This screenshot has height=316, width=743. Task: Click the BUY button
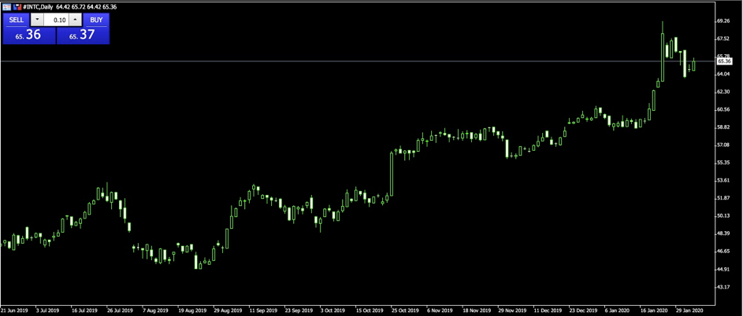(96, 20)
